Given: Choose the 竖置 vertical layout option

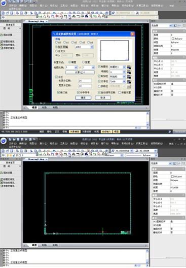Looking at the screenshot, I should click(x=84, y=62).
